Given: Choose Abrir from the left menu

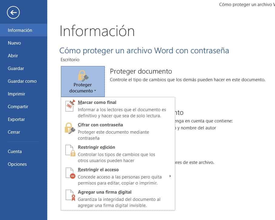Looking at the screenshot, I should [13, 56].
